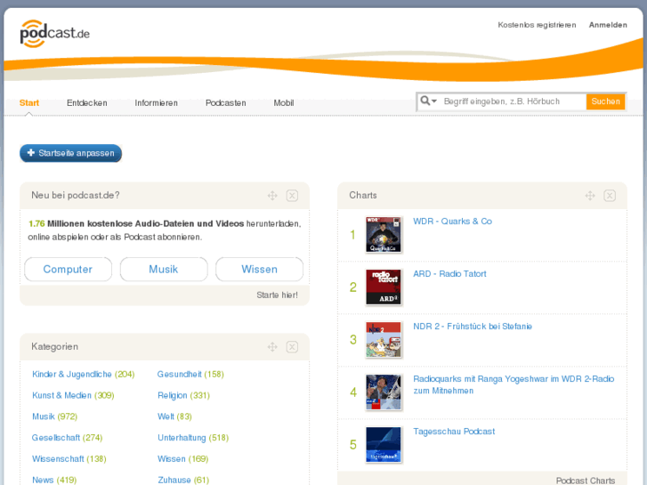
Task: Click the Anmelden link
Action: 608,25
